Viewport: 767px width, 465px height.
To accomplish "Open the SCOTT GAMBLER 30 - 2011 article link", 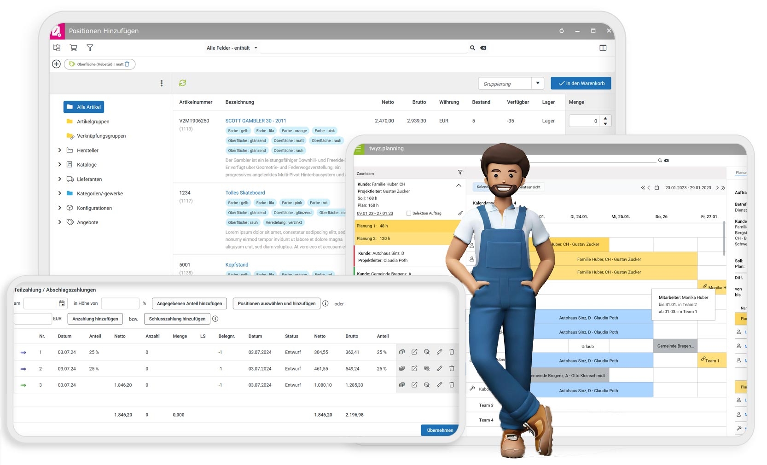I will [256, 121].
